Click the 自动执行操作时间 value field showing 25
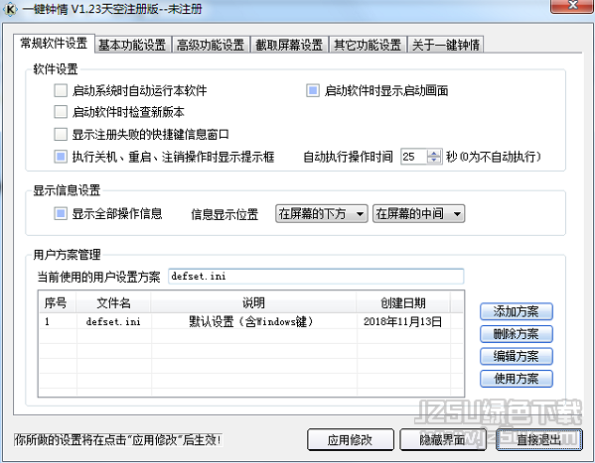Image resolution: width=595 pixels, height=463 pixels. (x=414, y=157)
